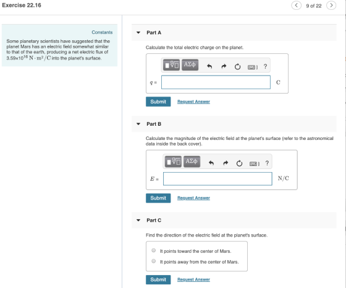Focus the electric field E input box
This screenshot has height=288, width=346.
[x=217, y=179]
